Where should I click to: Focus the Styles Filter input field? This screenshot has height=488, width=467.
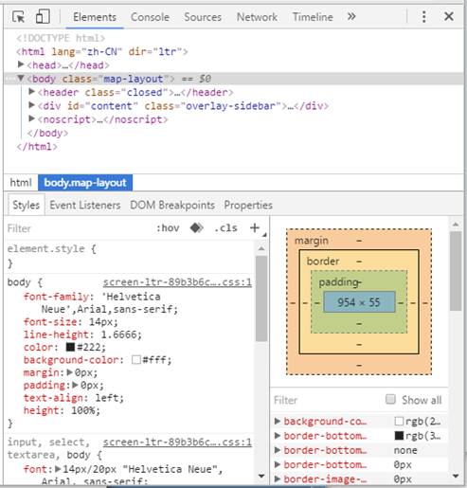tap(79, 228)
